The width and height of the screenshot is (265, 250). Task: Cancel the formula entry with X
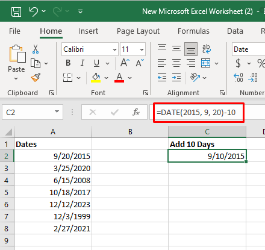coord(93,112)
